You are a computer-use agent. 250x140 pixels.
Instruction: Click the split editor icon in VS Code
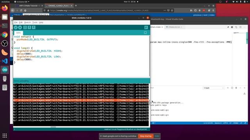click(x=240, y=27)
